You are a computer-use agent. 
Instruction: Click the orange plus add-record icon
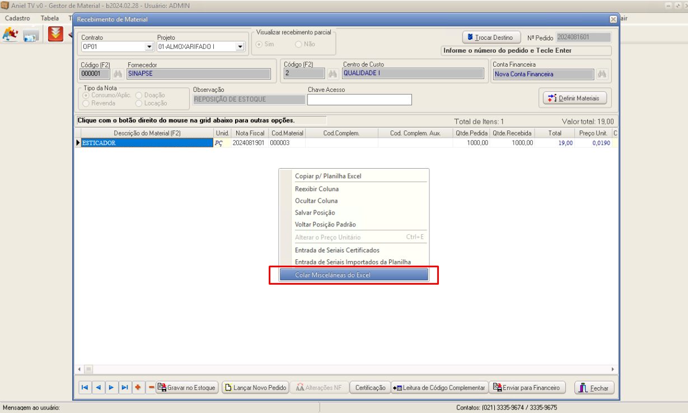138,388
